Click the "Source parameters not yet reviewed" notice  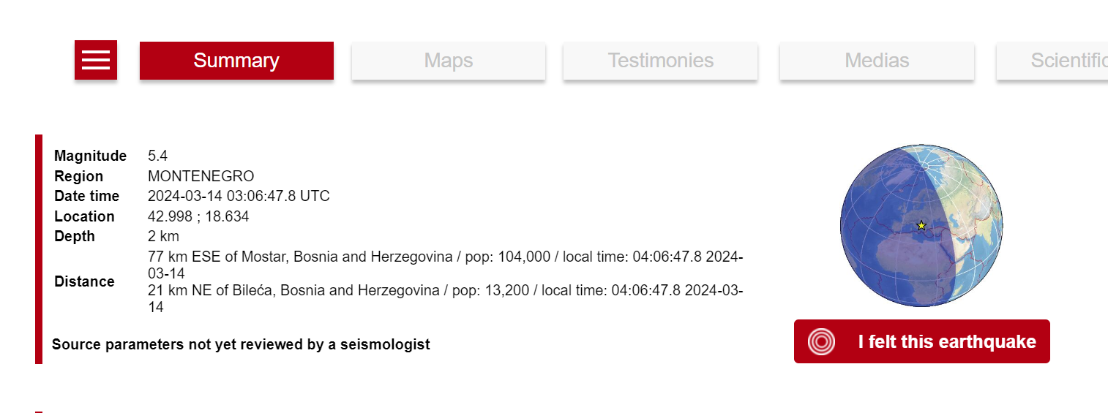(241, 344)
